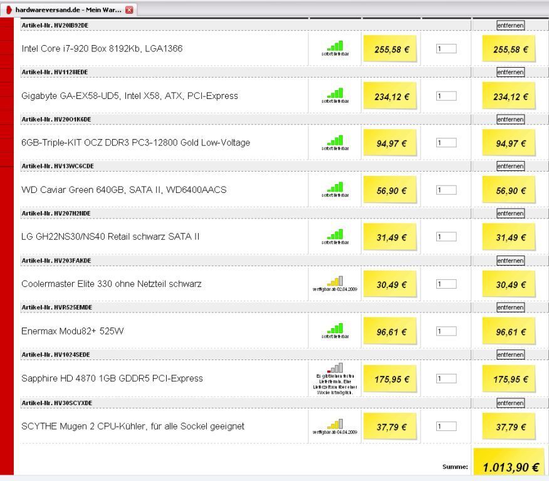Click quantity field for Intel Core i7-920
This screenshot has width=549, height=481.
pos(446,49)
